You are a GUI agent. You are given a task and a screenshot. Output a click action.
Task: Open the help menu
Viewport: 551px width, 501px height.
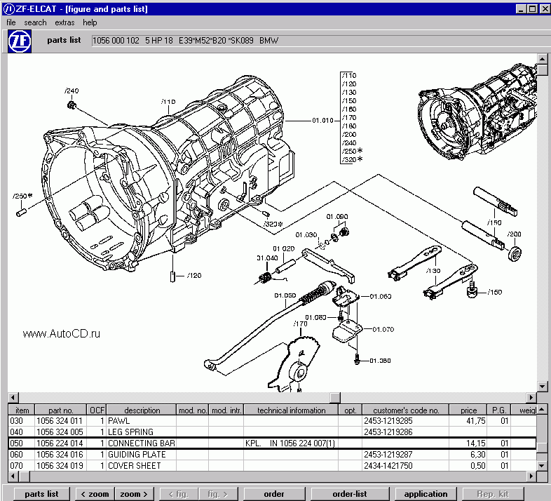90,22
